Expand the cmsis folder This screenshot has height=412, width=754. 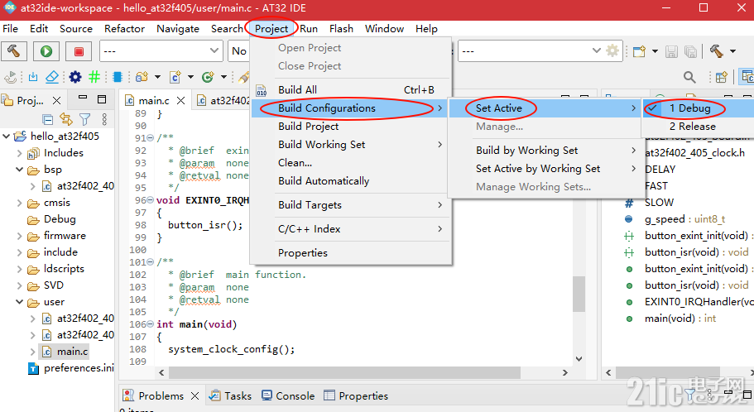click(19, 203)
